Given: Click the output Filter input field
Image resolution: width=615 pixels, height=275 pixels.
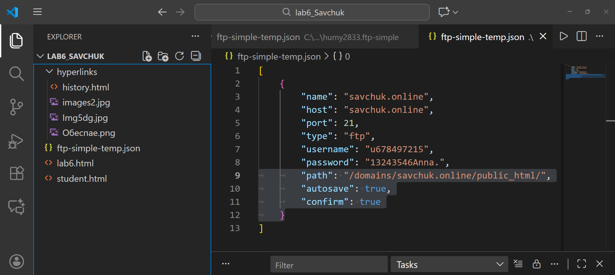Looking at the screenshot, I should click(329, 265).
